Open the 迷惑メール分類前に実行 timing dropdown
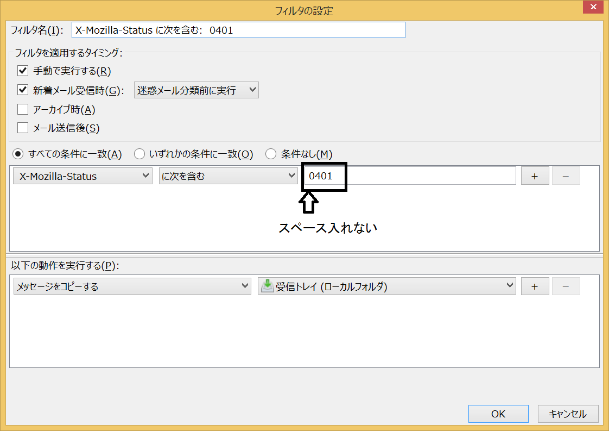The image size is (609, 431). click(x=196, y=90)
